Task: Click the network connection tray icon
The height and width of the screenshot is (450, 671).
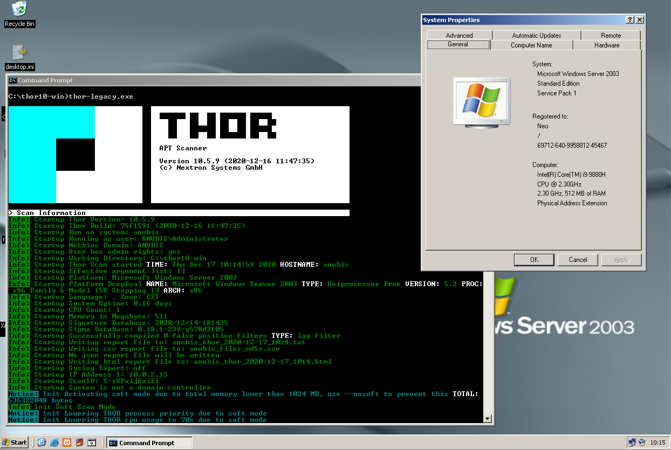Action: click(x=632, y=442)
